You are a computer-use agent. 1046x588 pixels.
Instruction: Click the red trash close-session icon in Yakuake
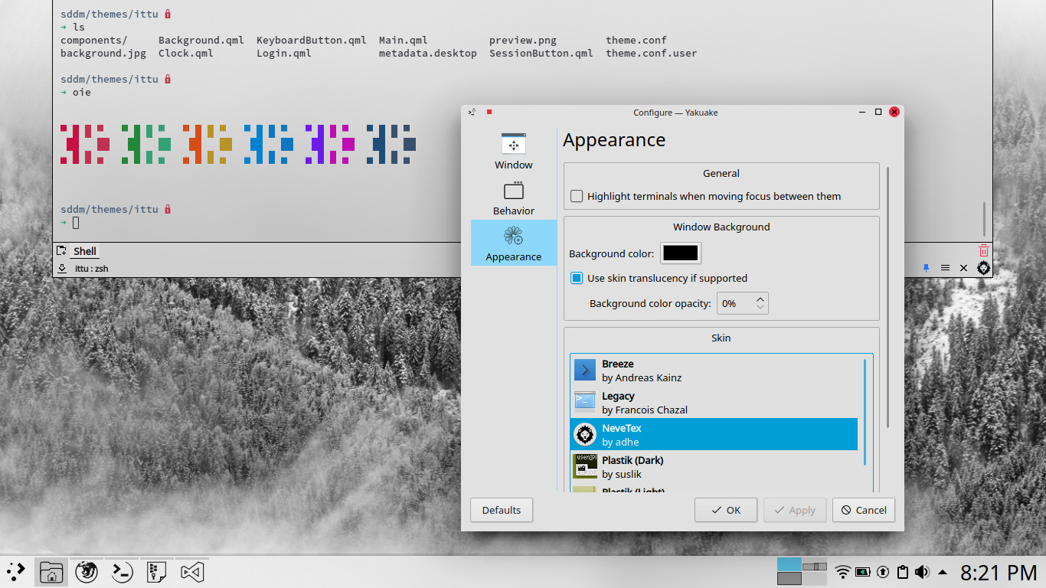coord(984,250)
